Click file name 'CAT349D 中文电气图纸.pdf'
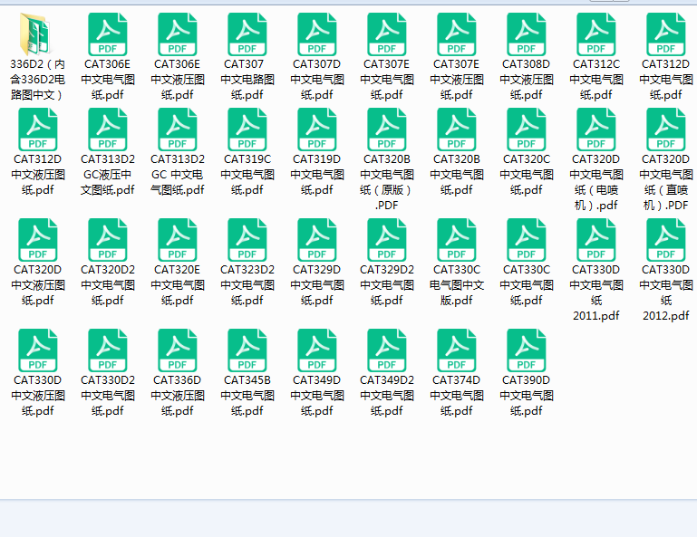Image resolution: width=697 pixels, height=537 pixels. click(x=317, y=396)
